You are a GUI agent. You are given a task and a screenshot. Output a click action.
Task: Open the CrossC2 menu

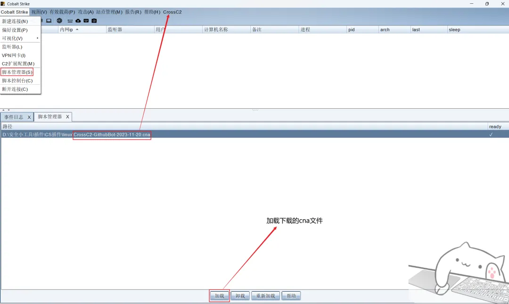coord(172,12)
